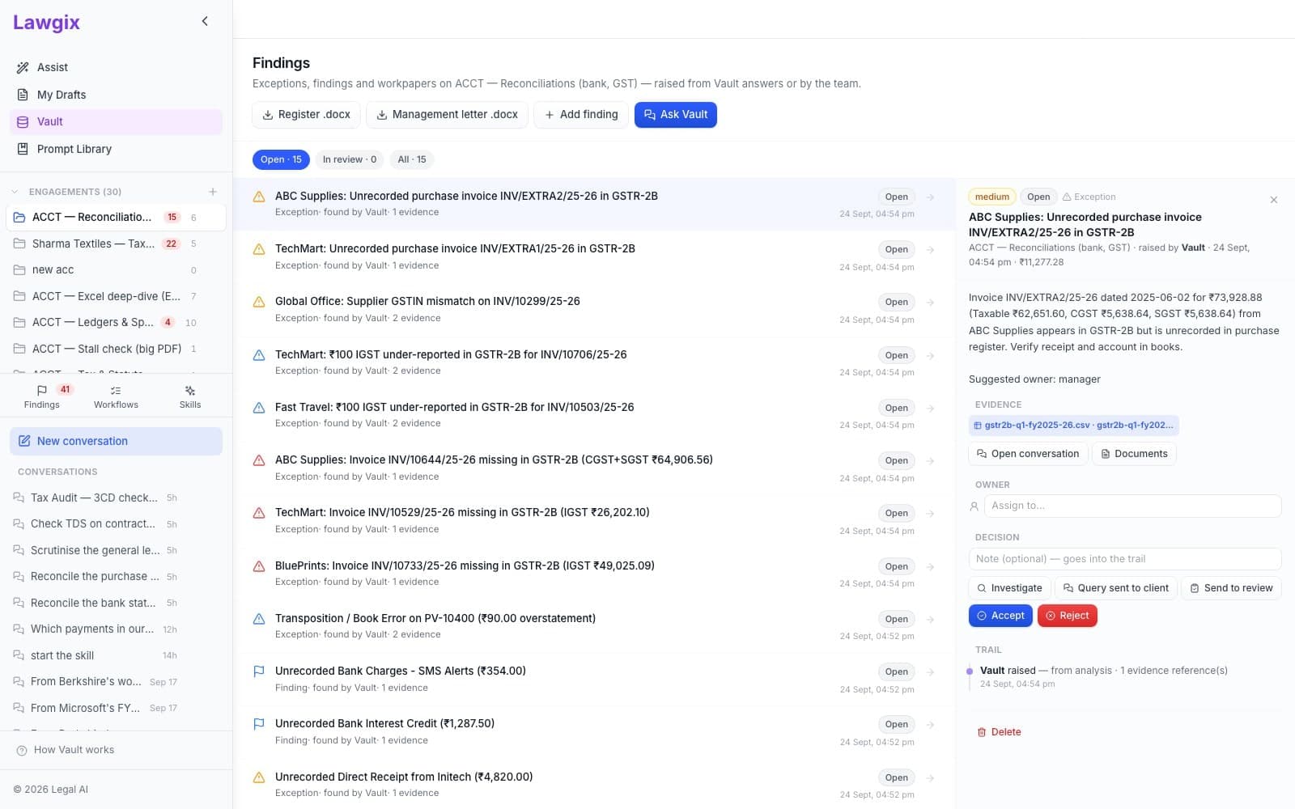Click the add engagement plus icon
This screenshot has width=1295, height=809.
(x=213, y=192)
